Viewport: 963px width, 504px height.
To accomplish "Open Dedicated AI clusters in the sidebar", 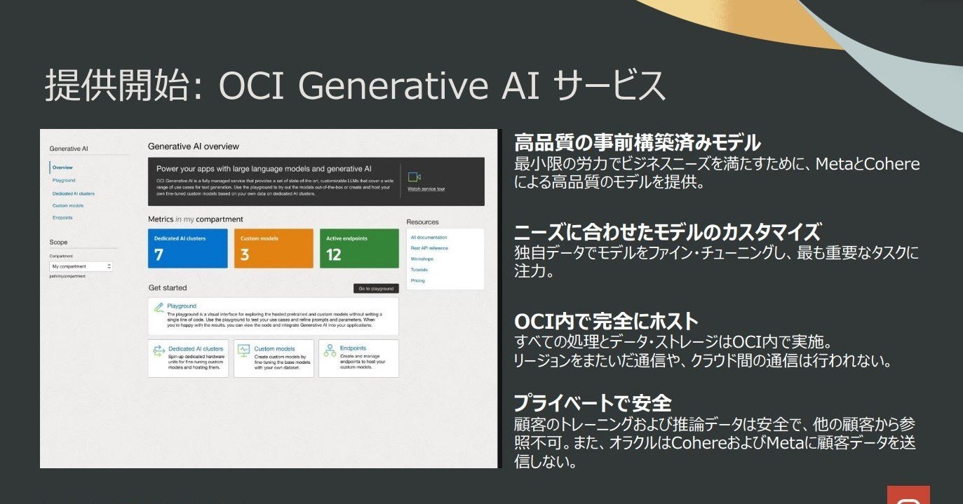I will point(74,193).
